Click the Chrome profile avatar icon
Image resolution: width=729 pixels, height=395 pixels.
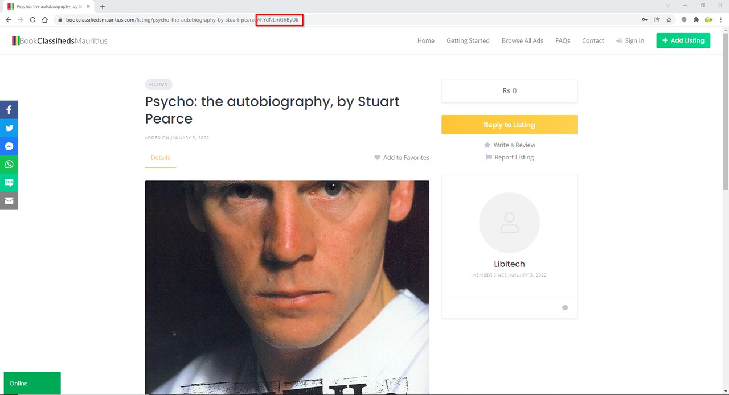(708, 20)
